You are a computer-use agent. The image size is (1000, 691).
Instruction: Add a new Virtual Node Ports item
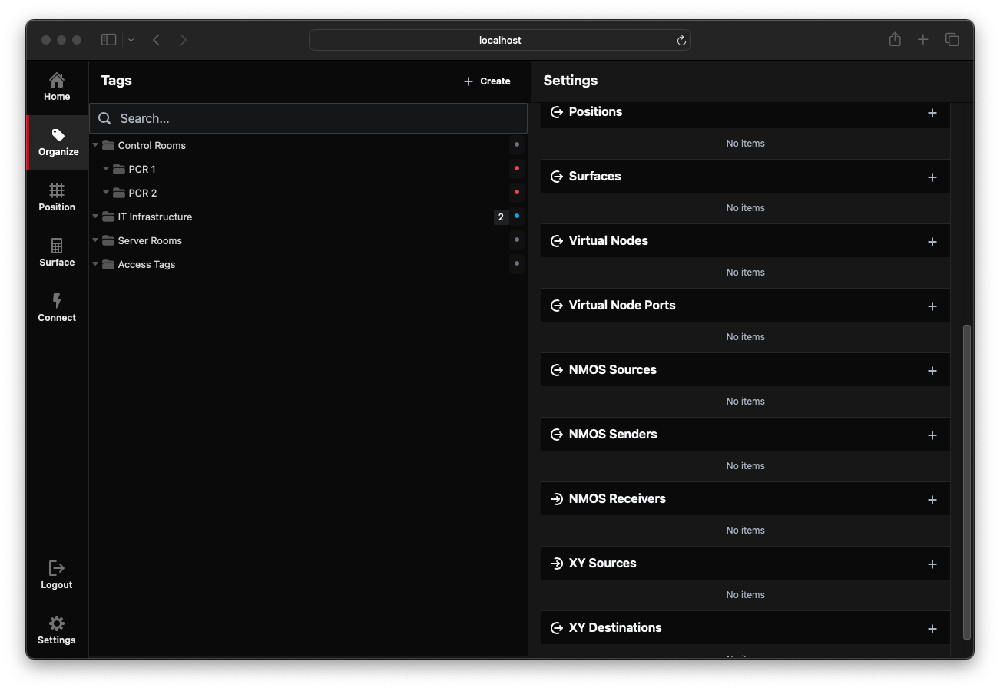932,306
